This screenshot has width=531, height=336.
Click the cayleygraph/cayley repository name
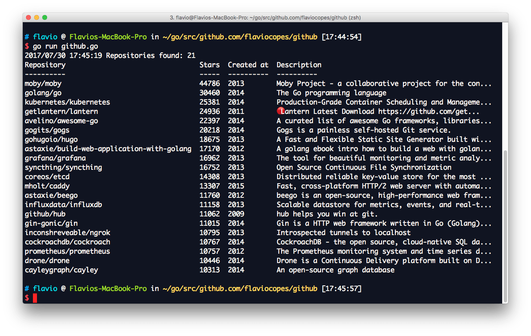(61, 270)
